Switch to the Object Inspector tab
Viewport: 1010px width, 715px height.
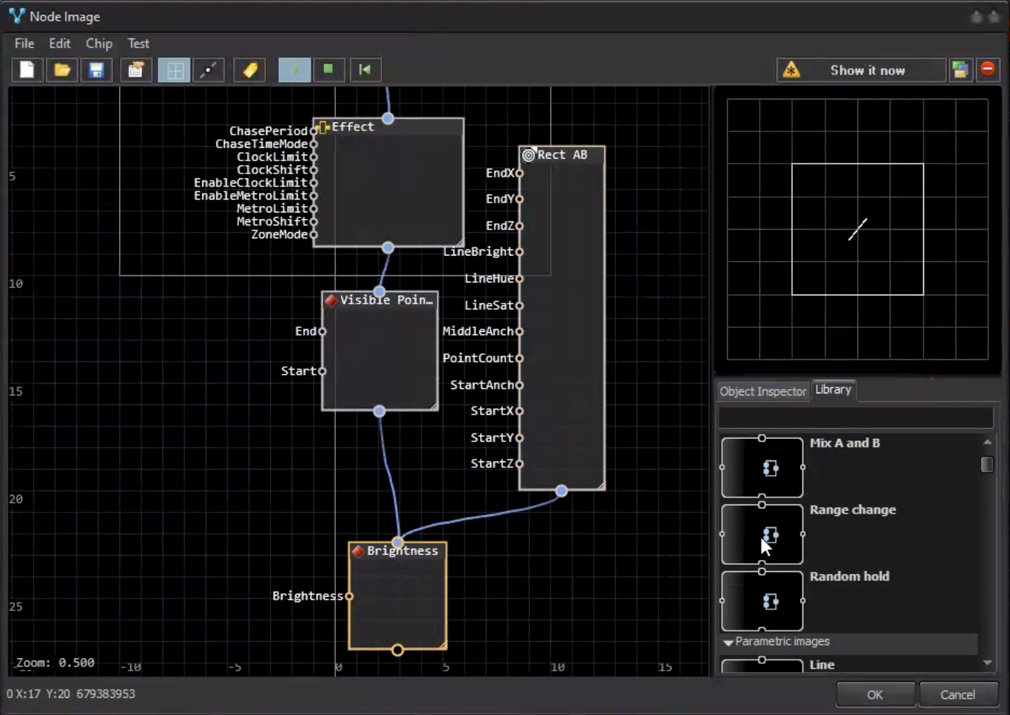pos(762,391)
